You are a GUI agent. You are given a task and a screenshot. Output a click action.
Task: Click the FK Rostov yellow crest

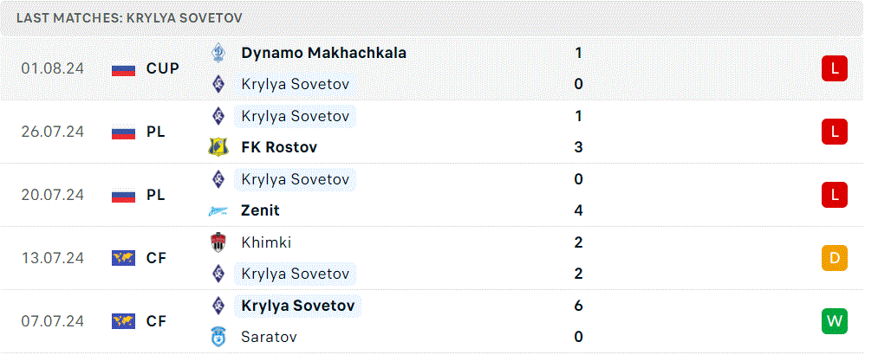pyautogui.click(x=218, y=147)
